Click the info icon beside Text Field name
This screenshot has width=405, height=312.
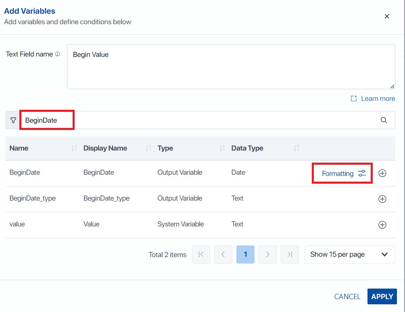click(x=58, y=54)
